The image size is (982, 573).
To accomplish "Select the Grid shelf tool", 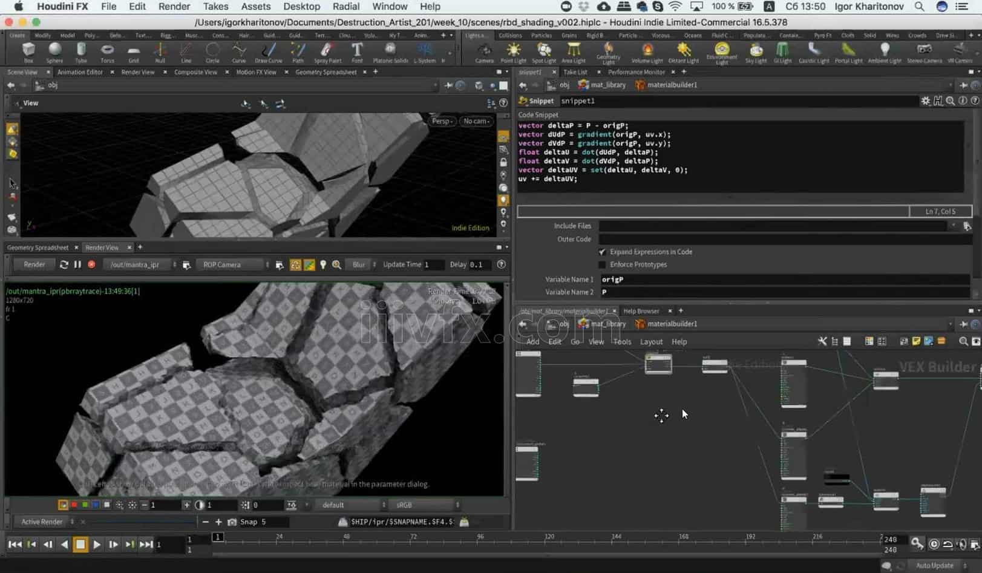I will click(x=134, y=53).
